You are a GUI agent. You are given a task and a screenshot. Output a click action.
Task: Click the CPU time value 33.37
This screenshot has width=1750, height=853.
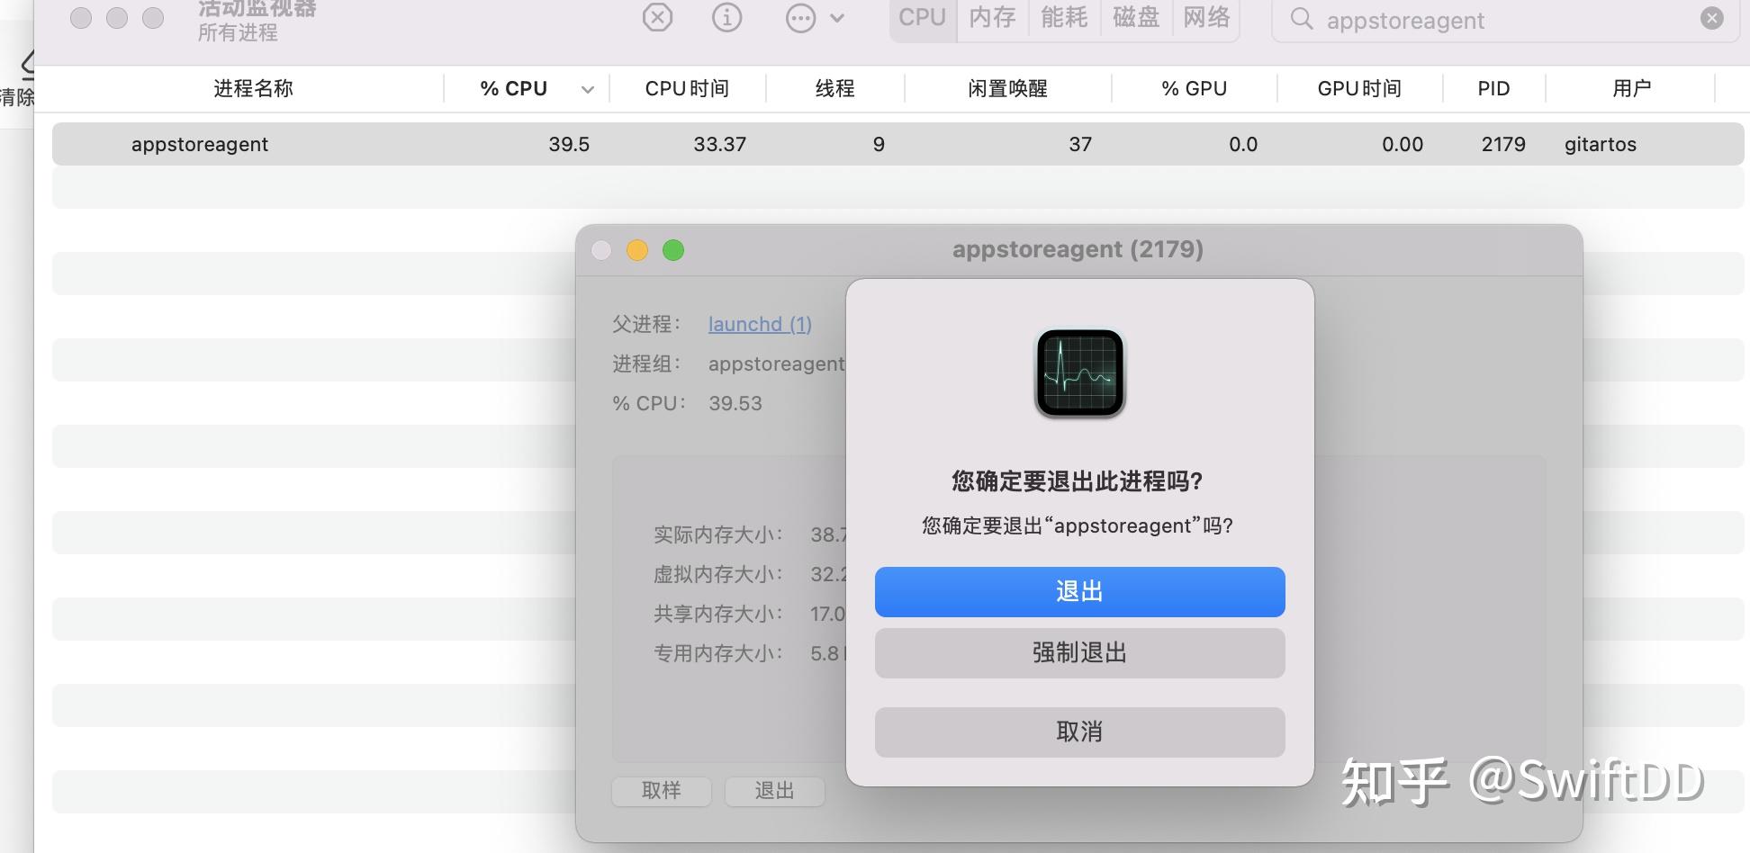coord(719,144)
